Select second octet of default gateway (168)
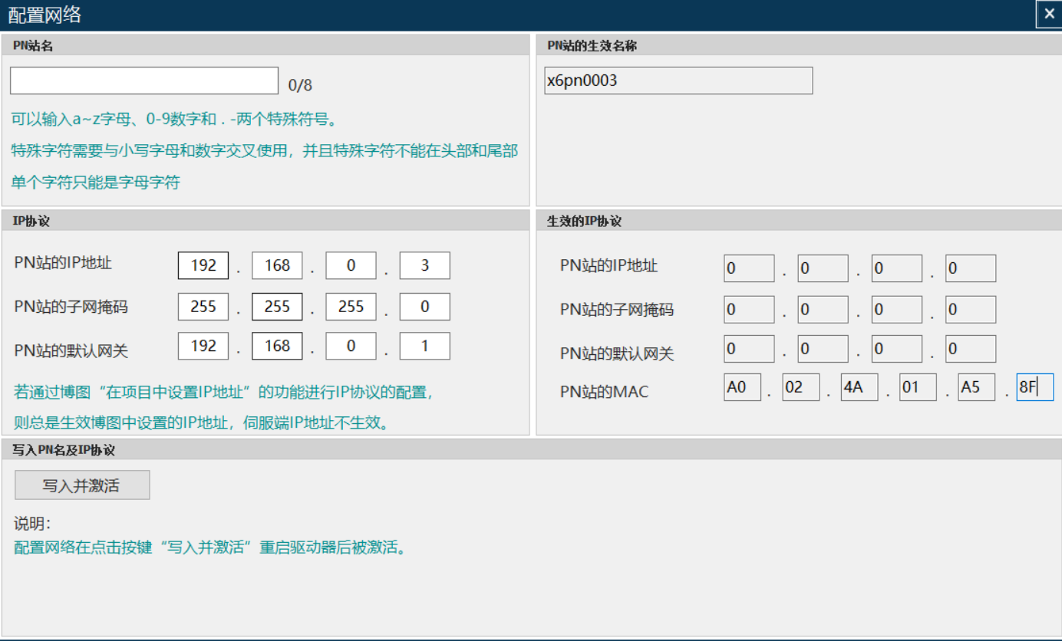The height and width of the screenshot is (641, 1062). pos(277,347)
